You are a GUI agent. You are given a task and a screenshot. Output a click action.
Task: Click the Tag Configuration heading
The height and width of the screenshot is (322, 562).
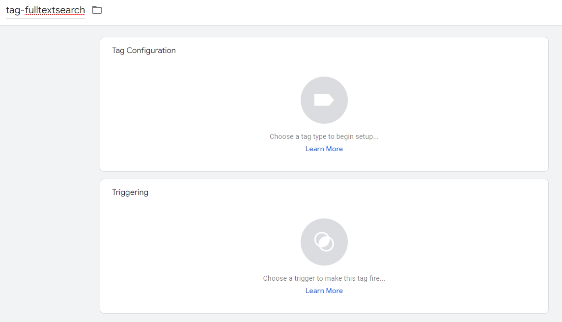pos(144,50)
